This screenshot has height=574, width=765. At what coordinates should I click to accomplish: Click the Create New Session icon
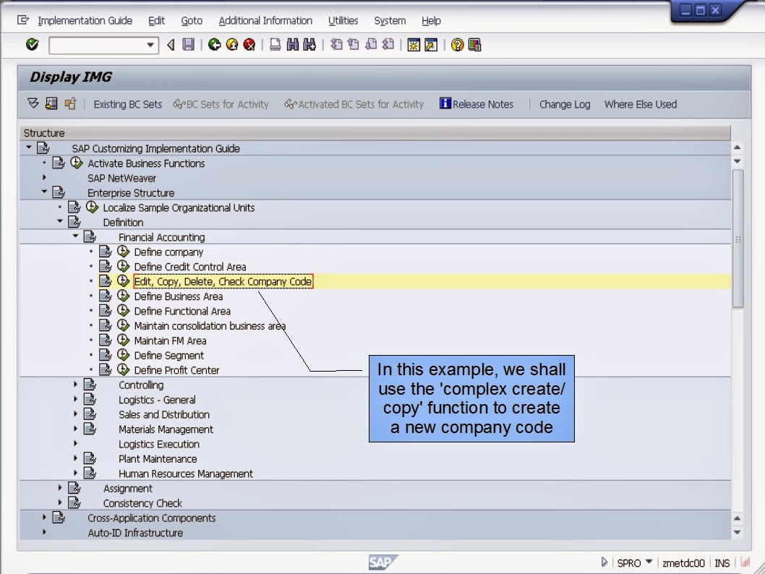pyautogui.click(x=414, y=45)
